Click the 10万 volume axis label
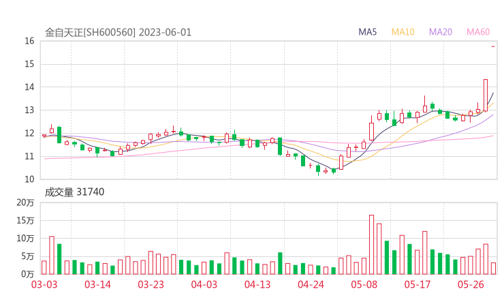 click(x=25, y=239)
